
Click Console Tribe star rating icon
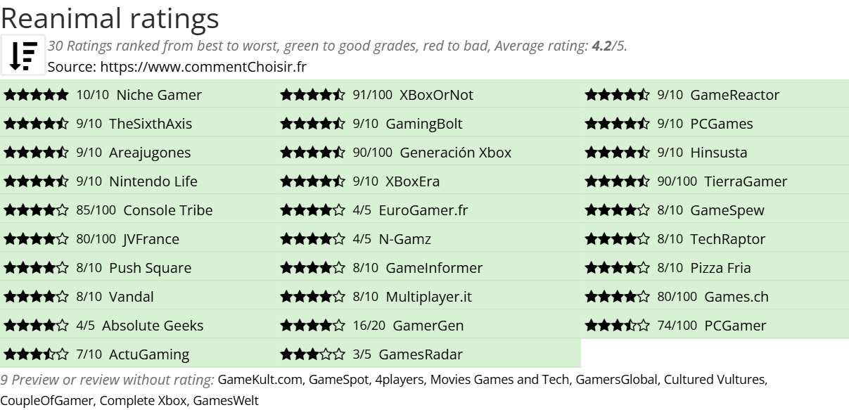(36, 210)
